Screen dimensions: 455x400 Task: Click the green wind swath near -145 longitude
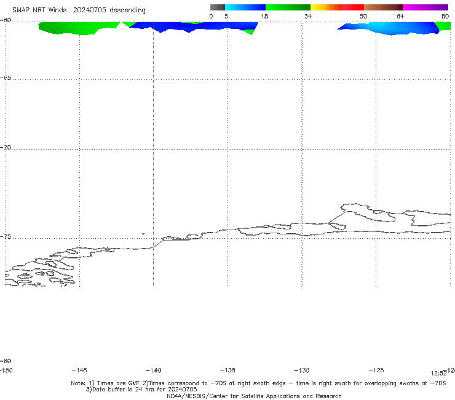tap(78, 28)
